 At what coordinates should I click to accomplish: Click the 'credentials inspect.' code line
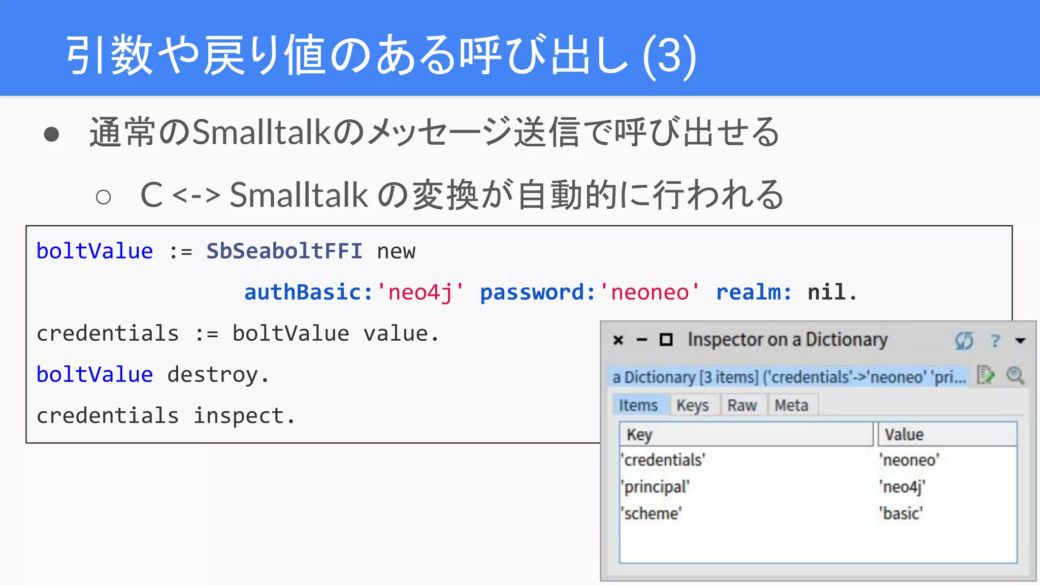[166, 416]
